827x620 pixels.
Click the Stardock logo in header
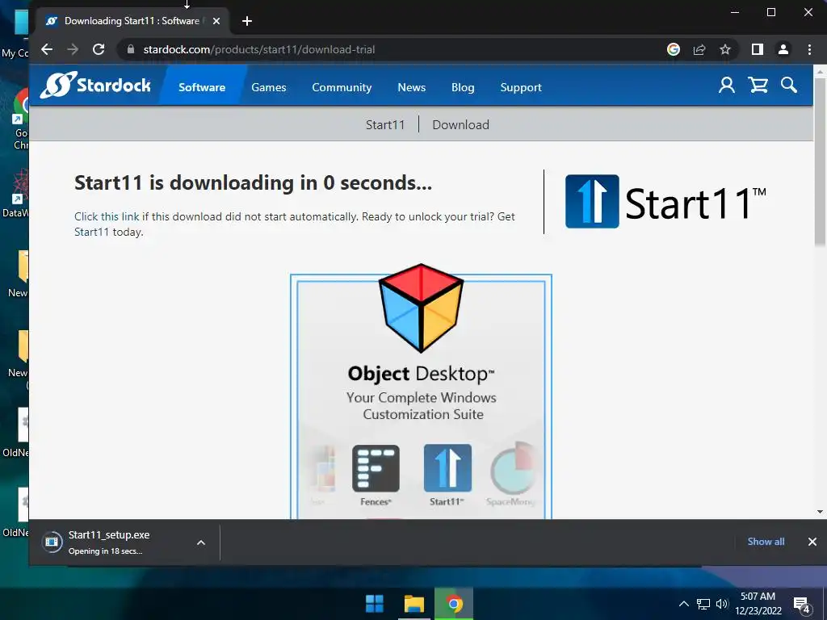(x=96, y=85)
